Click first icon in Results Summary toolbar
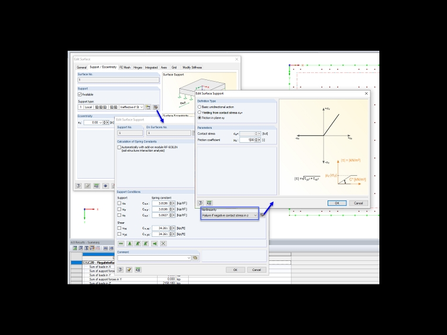Image resolution: width=447 pixels, height=335 pixels. point(75,248)
